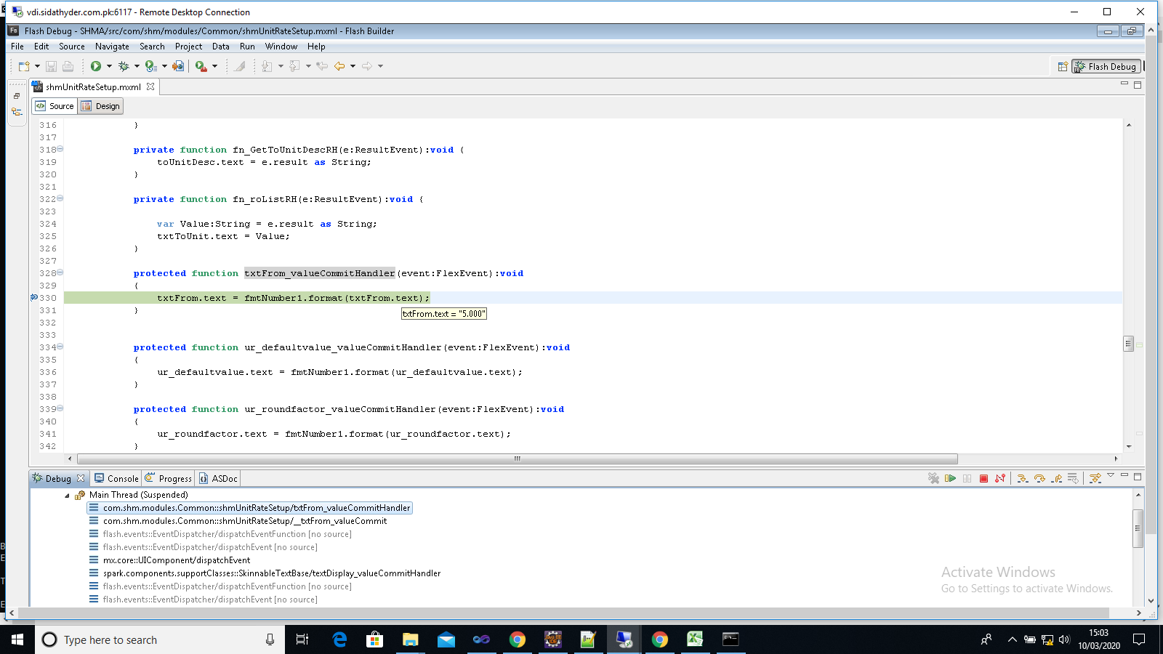Collapse the Main Thread (Suspended) node
This screenshot has height=654, width=1163.
point(67,496)
